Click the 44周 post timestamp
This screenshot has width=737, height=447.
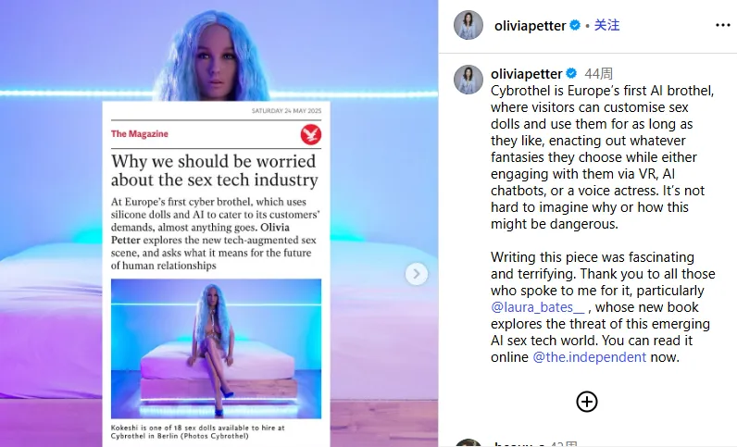click(x=598, y=73)
